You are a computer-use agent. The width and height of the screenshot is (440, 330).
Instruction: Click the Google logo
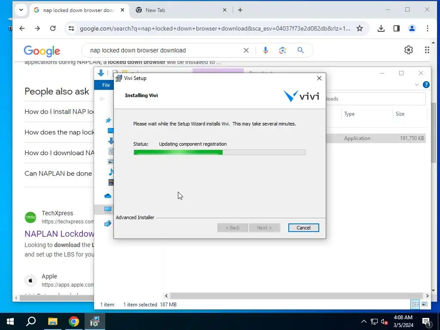pyautogui.click(x=42, y=51)
